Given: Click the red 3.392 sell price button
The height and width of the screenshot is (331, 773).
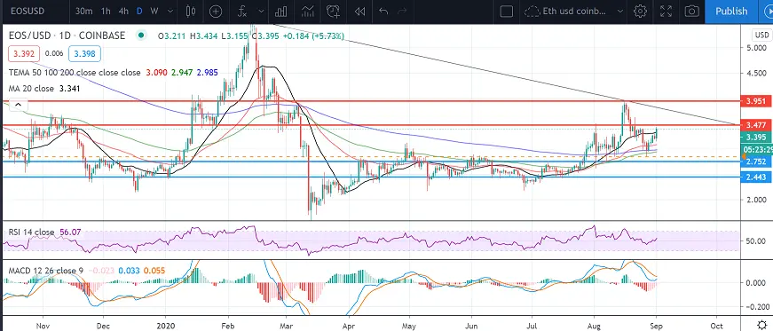Looking at the screenshot, I should 24,53.
